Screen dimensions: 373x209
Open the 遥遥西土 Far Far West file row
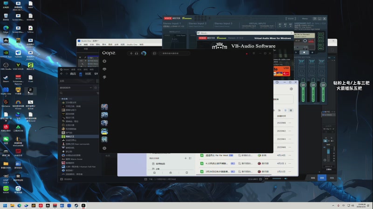click(246, 155)
